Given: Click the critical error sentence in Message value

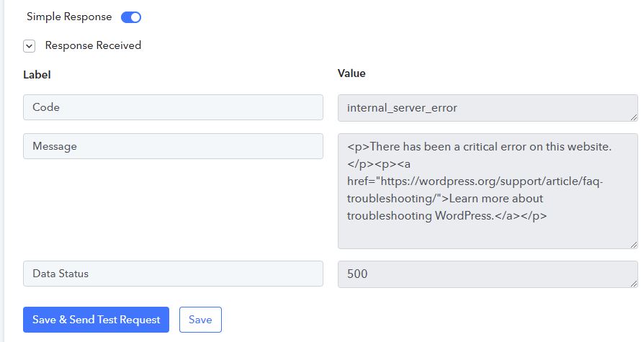Looking at the screenshot, I should click(x=490, y=147).
